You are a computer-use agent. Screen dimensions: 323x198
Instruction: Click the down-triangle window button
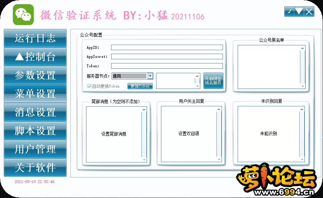[299, 12]
